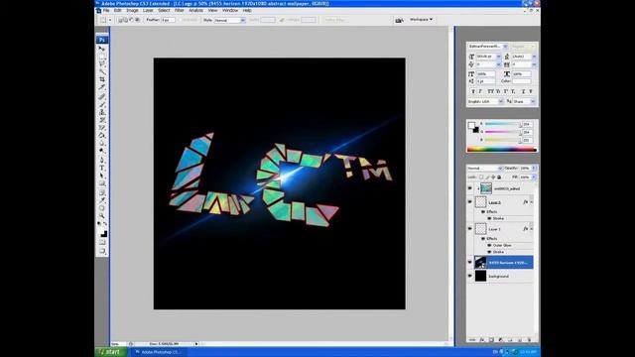Hide the 9455 horizon layer
This screenshot has height=357, width=635.
[470, 262]
